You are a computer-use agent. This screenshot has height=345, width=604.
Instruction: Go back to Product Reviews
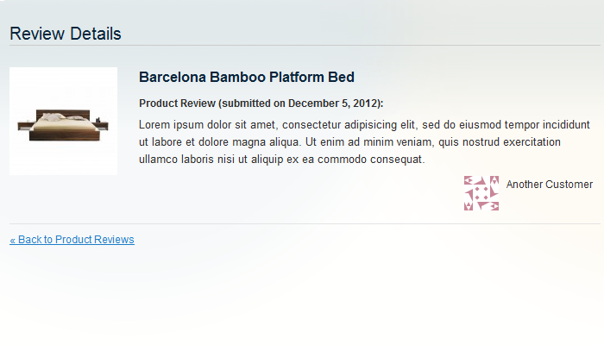tap(72, 240)
